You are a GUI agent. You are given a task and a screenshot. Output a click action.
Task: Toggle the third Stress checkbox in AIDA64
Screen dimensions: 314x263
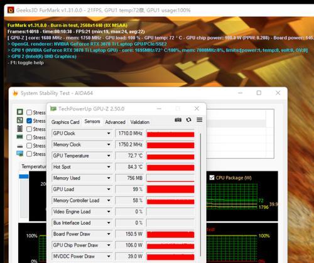pos(30,129)
